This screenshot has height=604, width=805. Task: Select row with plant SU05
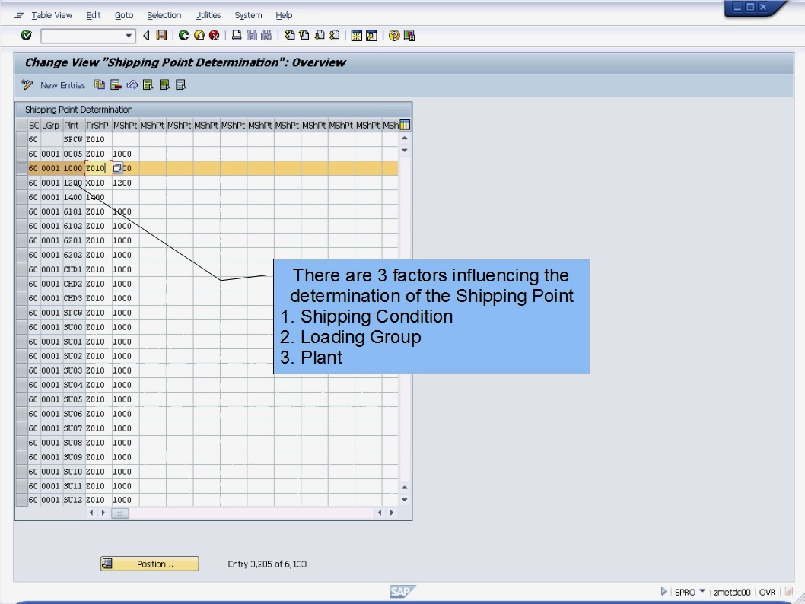click(x=21, y=399)
